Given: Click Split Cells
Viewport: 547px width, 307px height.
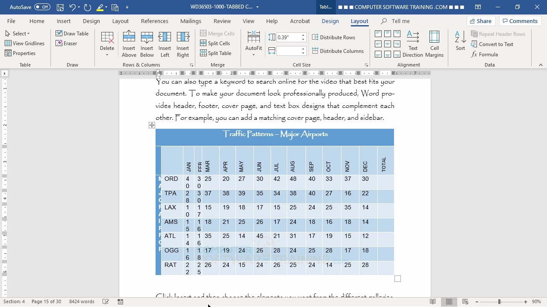Looking at the screenshot, I should pos(215,43).
